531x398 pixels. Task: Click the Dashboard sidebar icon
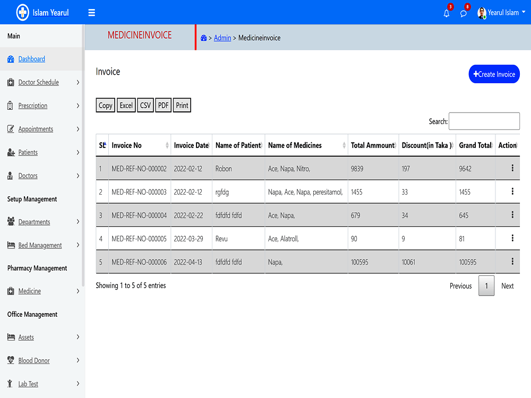11,59
